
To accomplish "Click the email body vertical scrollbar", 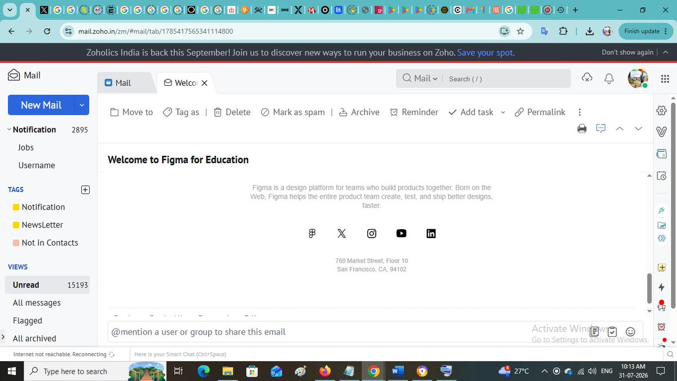I will click(x=649, y=288).
